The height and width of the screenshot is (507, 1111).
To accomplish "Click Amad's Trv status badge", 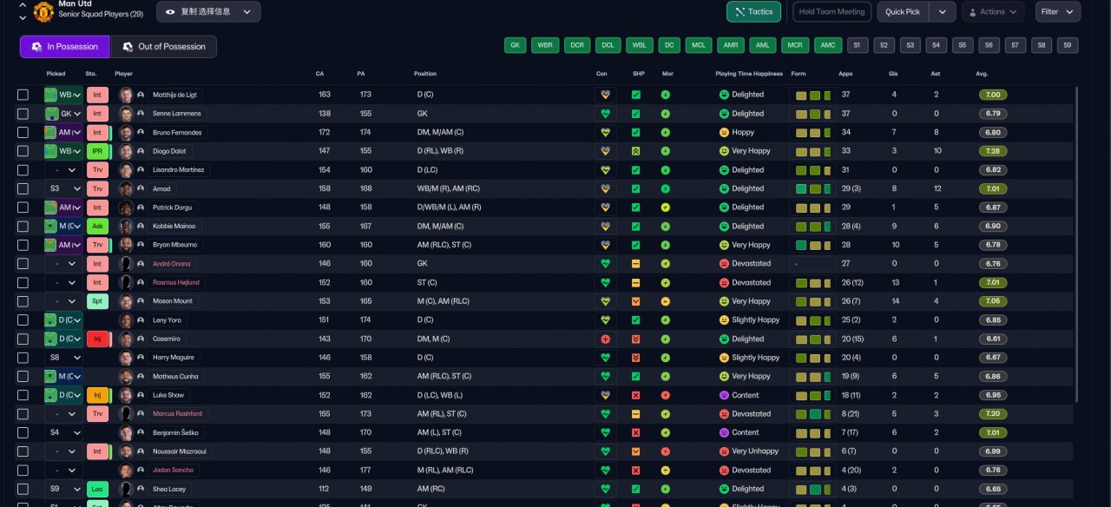I will (x=97, y=188).
